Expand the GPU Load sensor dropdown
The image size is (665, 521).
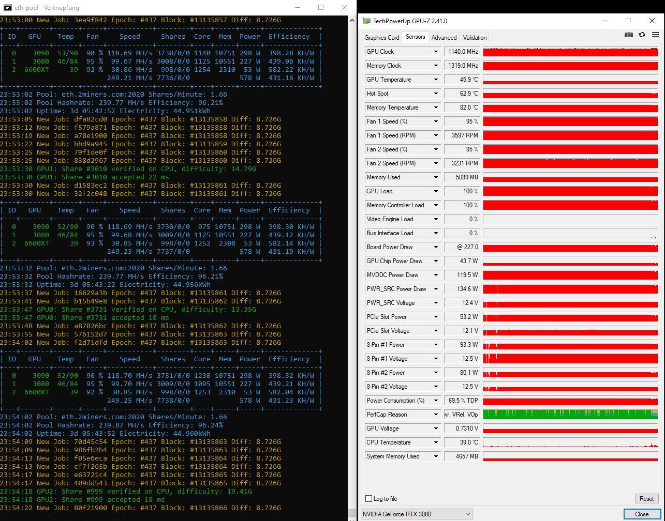(x=436, y=191)
